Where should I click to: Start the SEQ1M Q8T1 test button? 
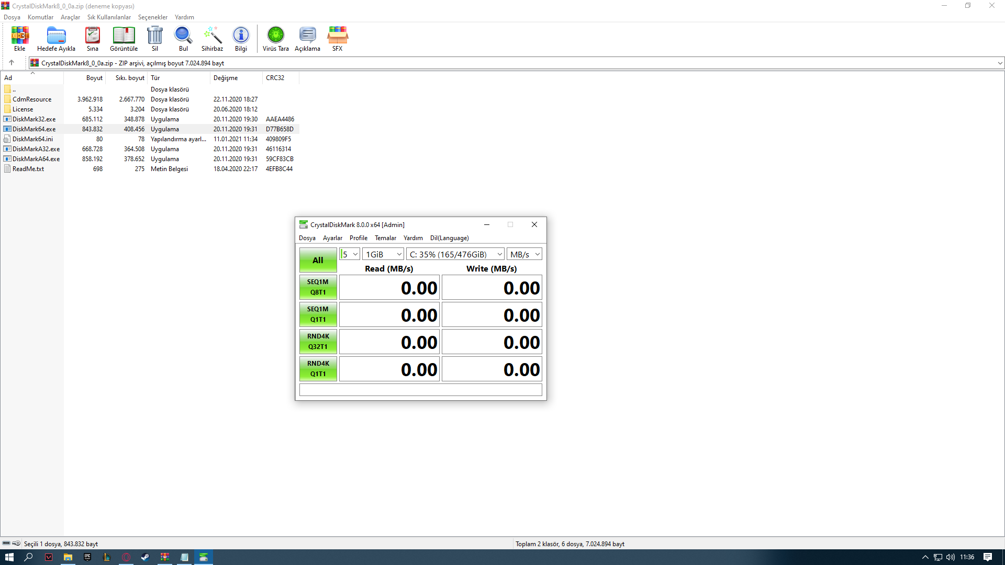click(x=318, y=287)
